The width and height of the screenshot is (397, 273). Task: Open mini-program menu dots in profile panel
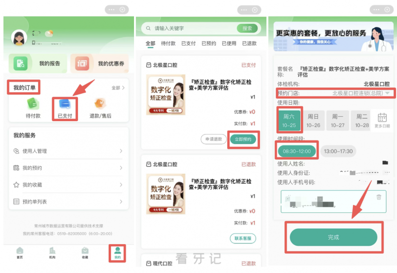click(x=111, y=9)
